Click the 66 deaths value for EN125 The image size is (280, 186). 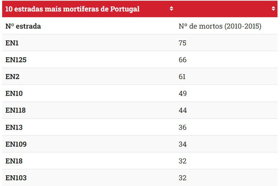click(x=183, y=60)
